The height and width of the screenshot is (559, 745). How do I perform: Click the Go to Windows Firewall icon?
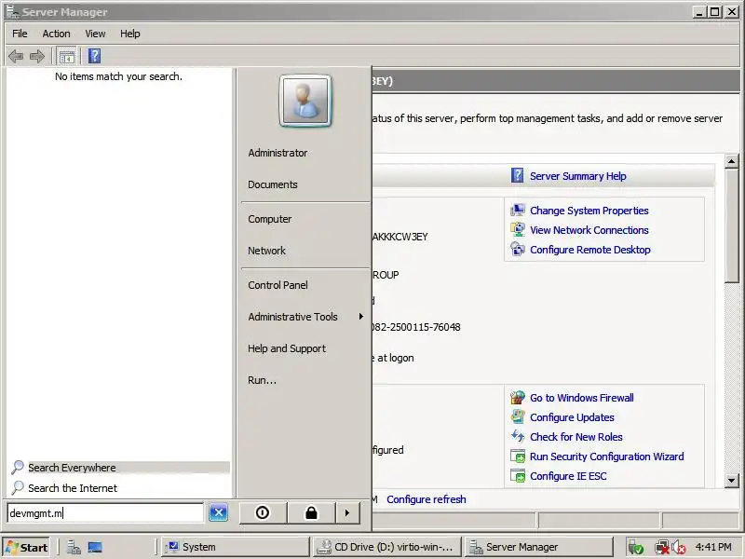click(518, 398)
